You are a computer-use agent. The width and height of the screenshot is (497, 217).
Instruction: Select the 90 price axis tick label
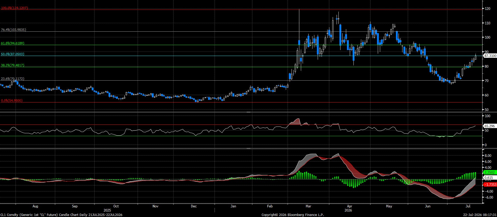pyautogui.click(x=487, y=52)
